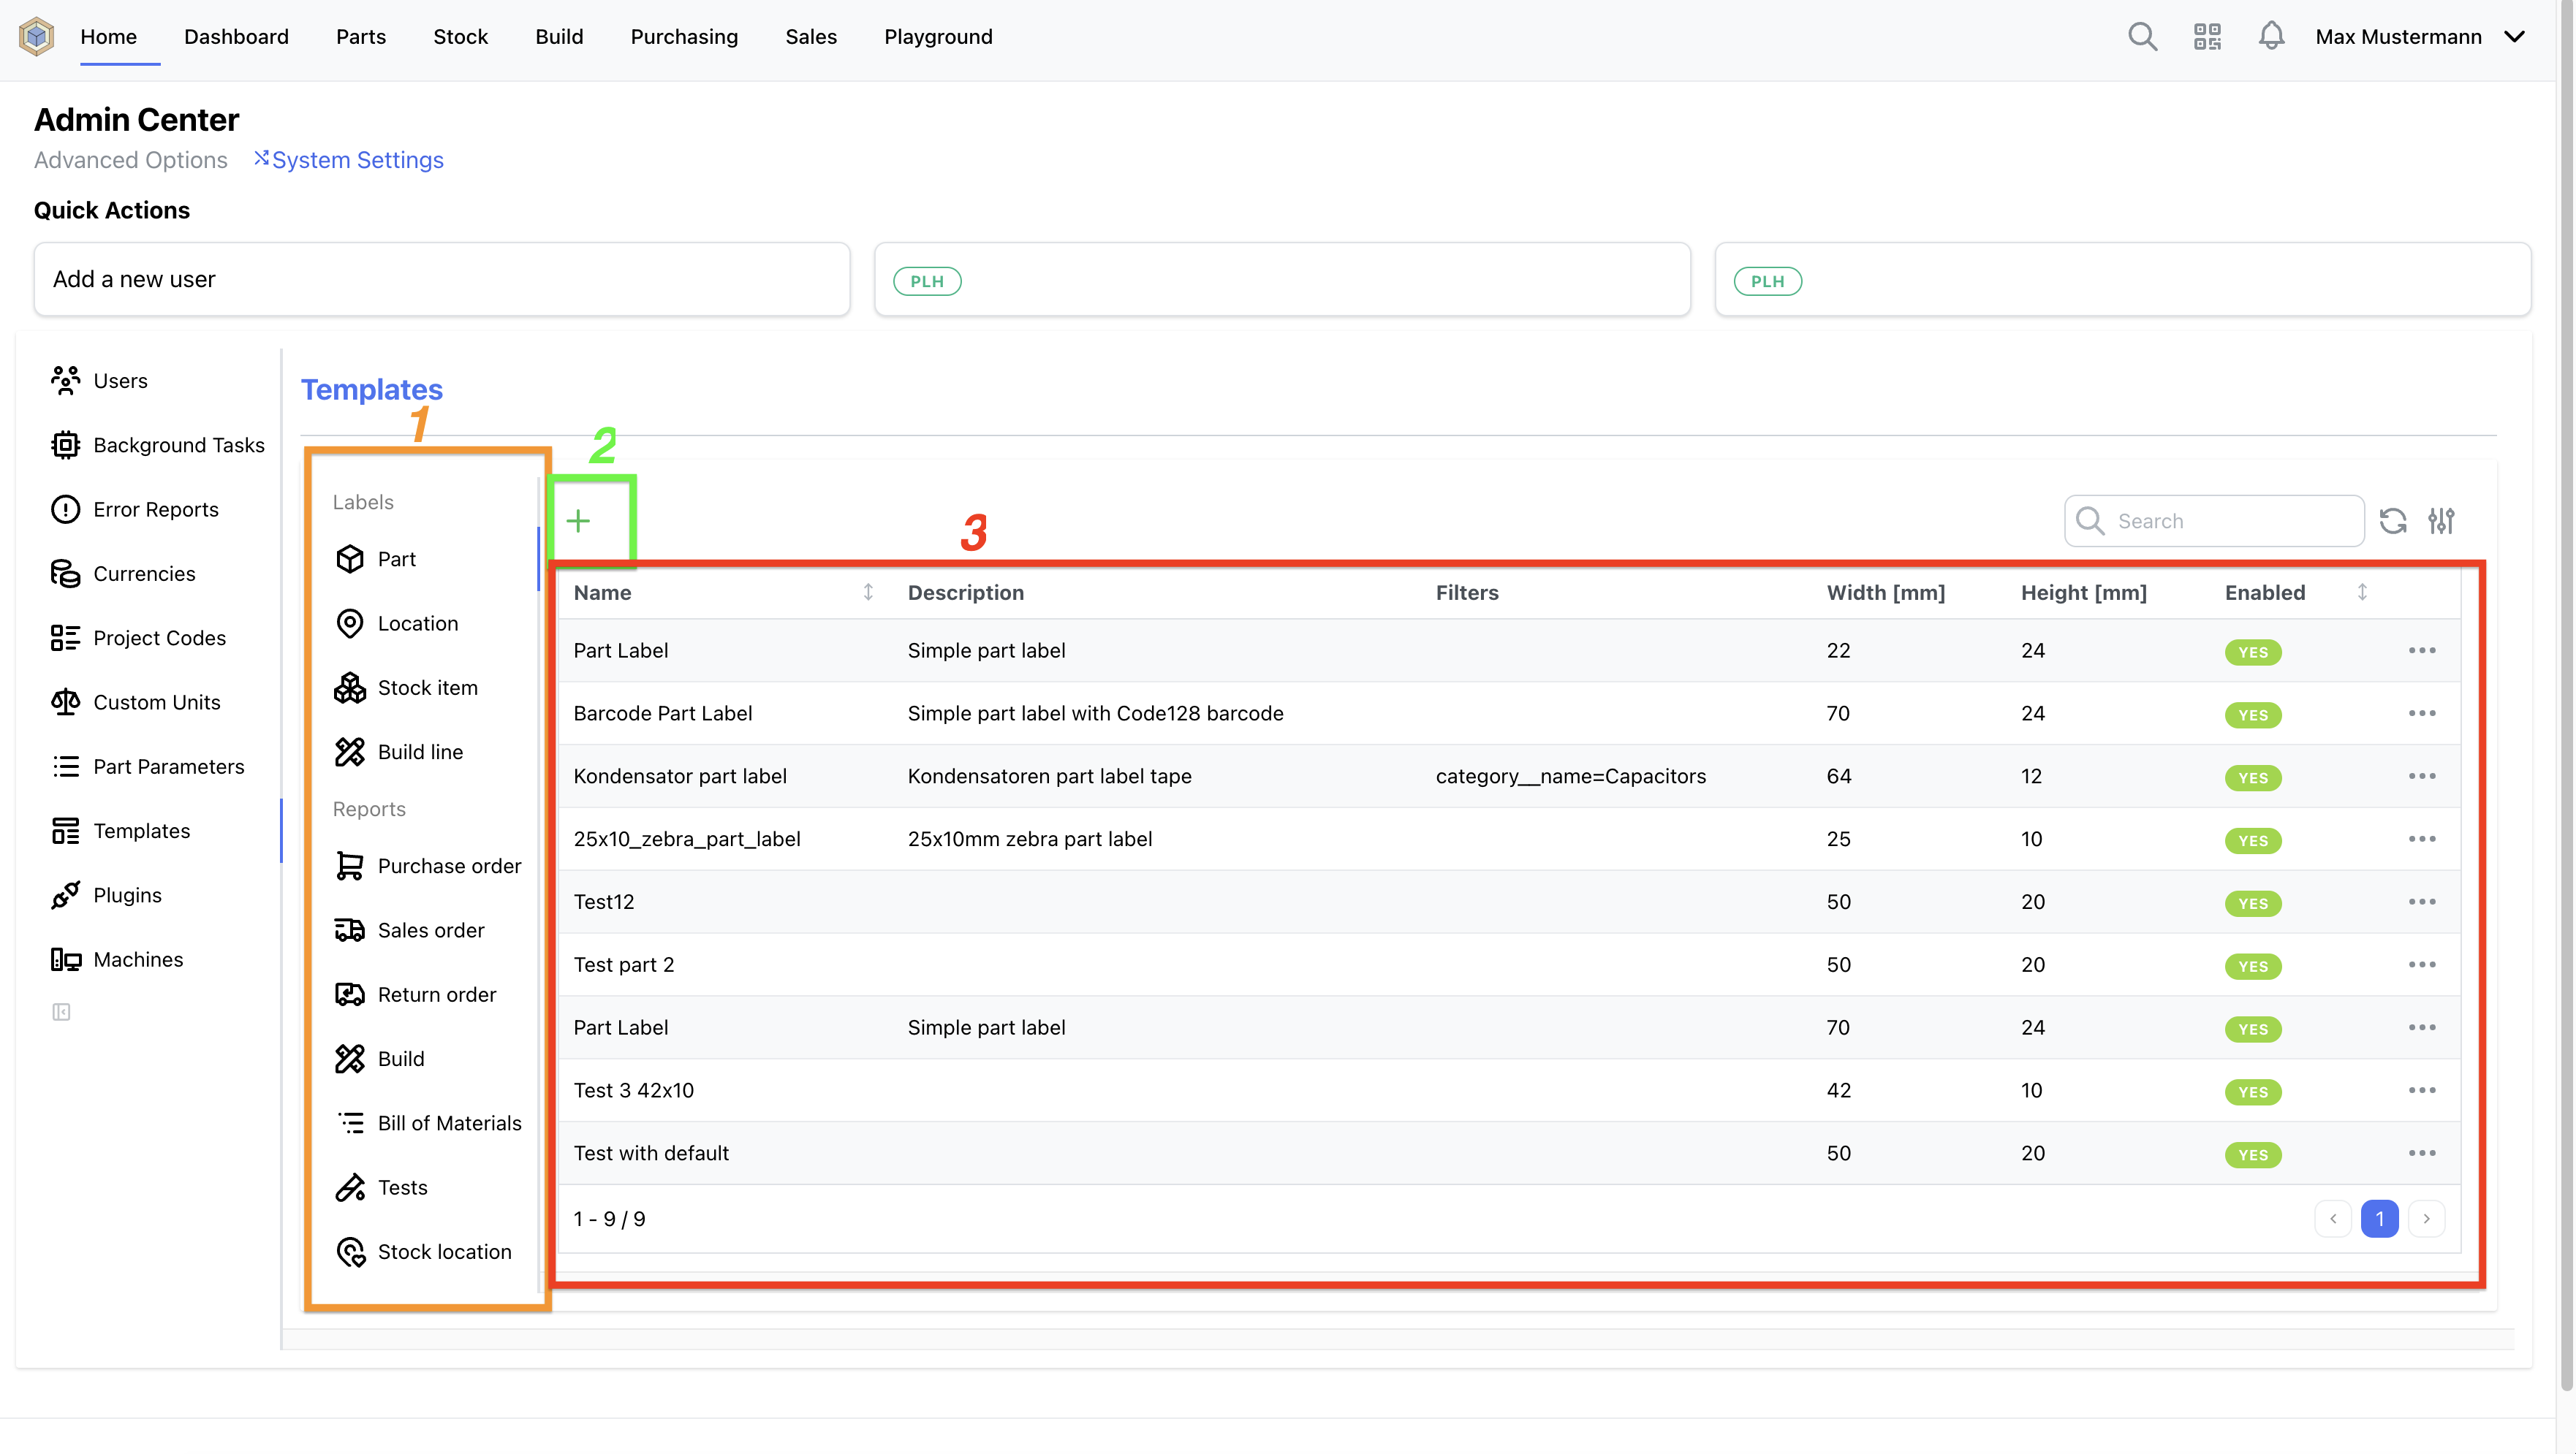Image resolution: width=2576 pixels, height=1454 pixels.
Task: Collapse the admin sidebar panel icon
Action: [x=61, y=1012]
